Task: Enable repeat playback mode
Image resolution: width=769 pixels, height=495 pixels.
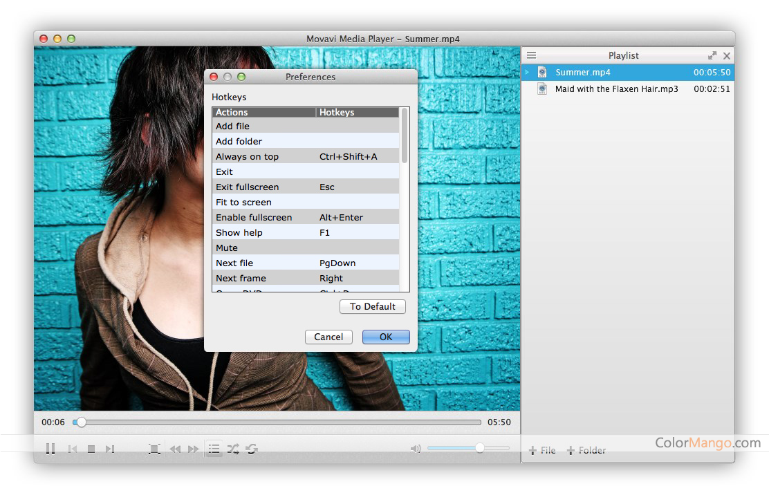Action: point(252,448)
